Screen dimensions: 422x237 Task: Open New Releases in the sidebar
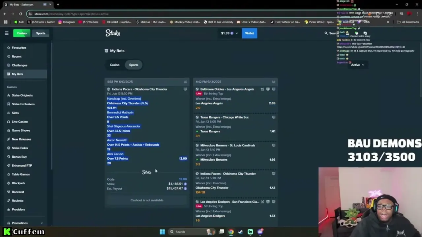tap(25, 139)
